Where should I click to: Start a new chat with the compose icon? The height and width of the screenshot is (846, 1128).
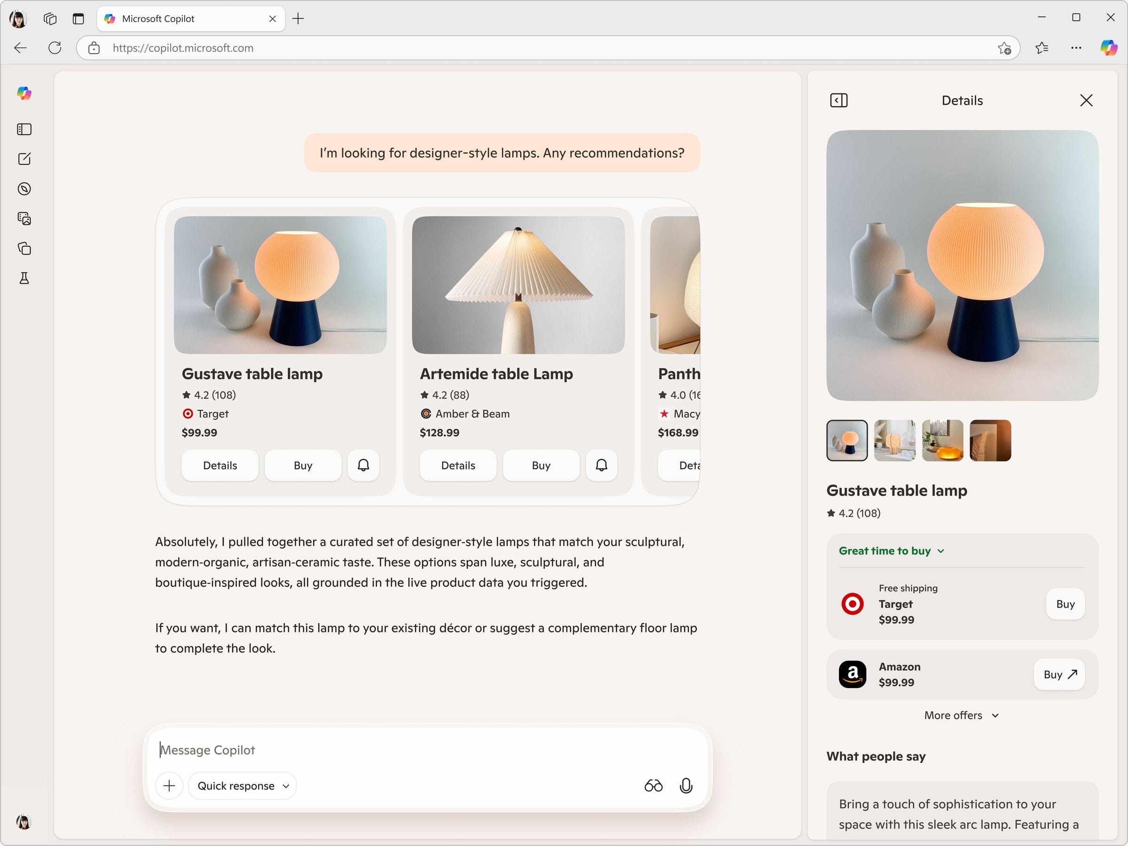[24, 159]
